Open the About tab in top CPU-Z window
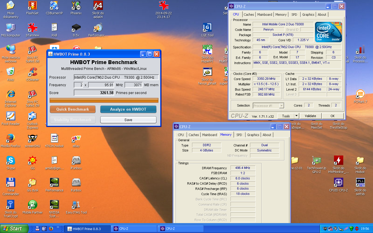The image size is (373, 233). pos(322,15)
